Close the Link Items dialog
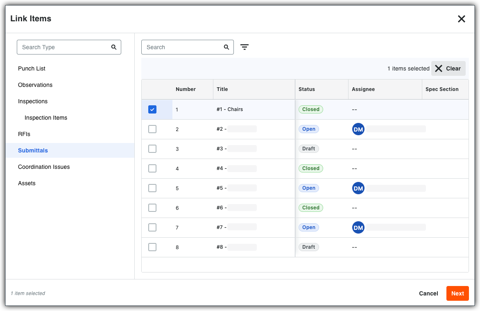 point(461,19)
